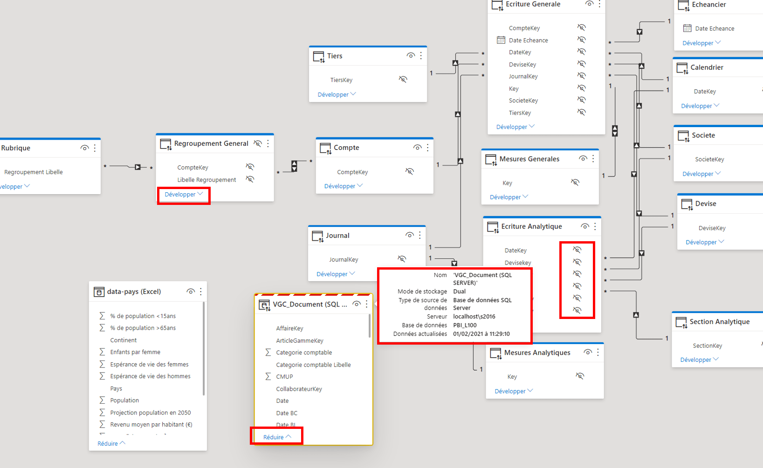Select the Ecriture Analytique table header
This screenshot has width=763, height=468.
(x=531, y=226)
